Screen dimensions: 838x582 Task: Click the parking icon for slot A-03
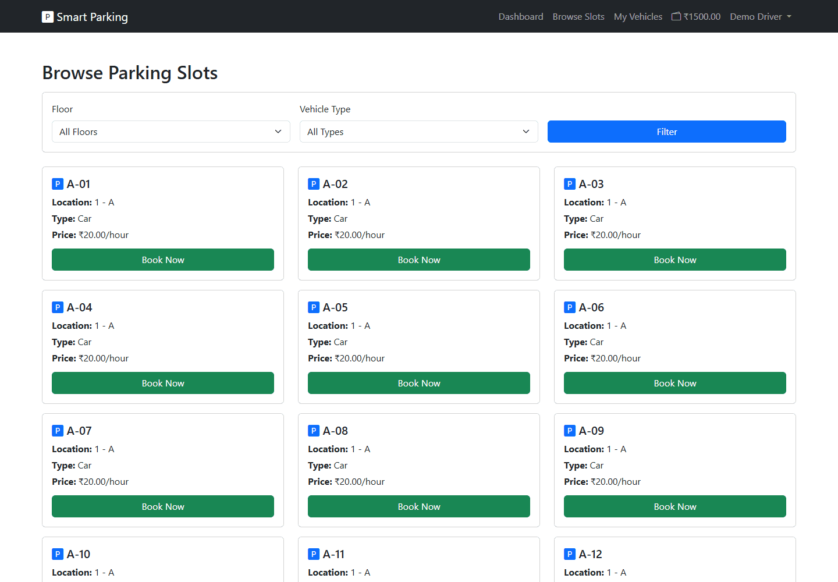pos(570,184)
